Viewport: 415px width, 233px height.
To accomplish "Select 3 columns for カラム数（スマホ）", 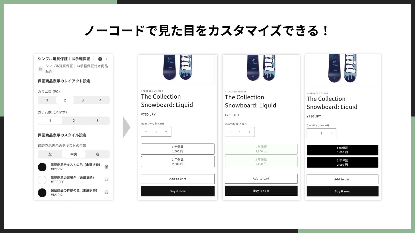I will click(98, 121).
